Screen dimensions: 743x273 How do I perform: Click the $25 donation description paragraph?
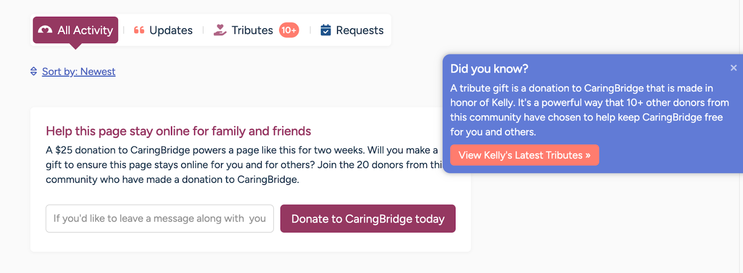[241, 165]
